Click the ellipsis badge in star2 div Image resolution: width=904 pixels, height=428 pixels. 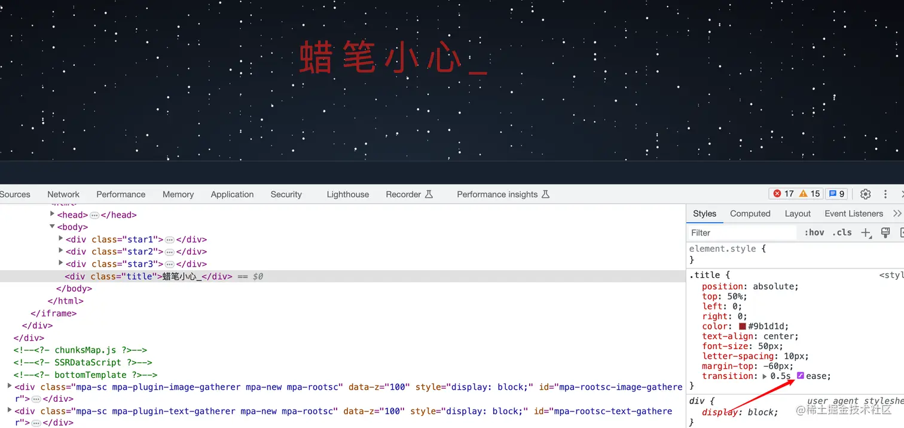(x=169, y=252)
